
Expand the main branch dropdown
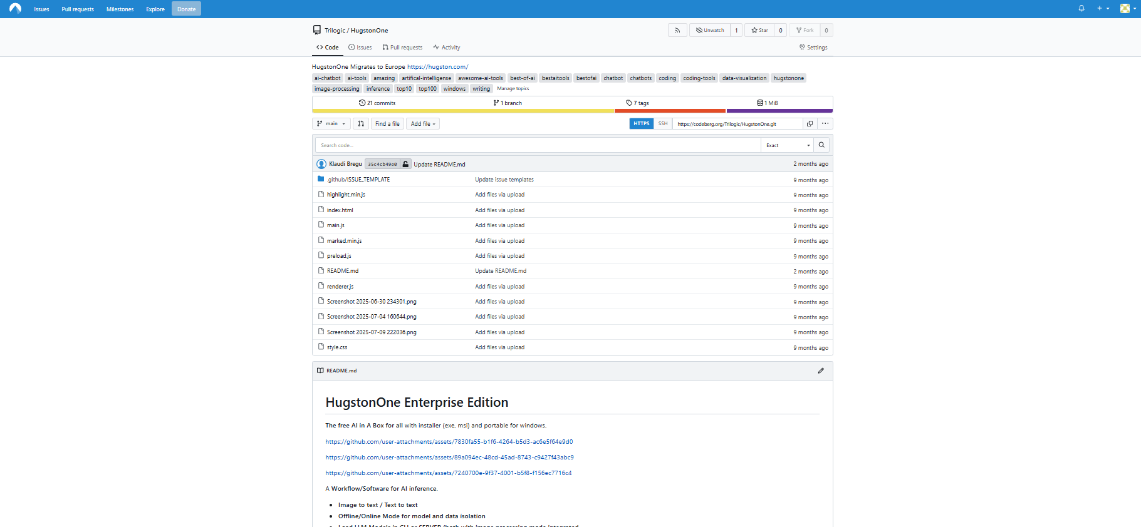pos(331,124)
